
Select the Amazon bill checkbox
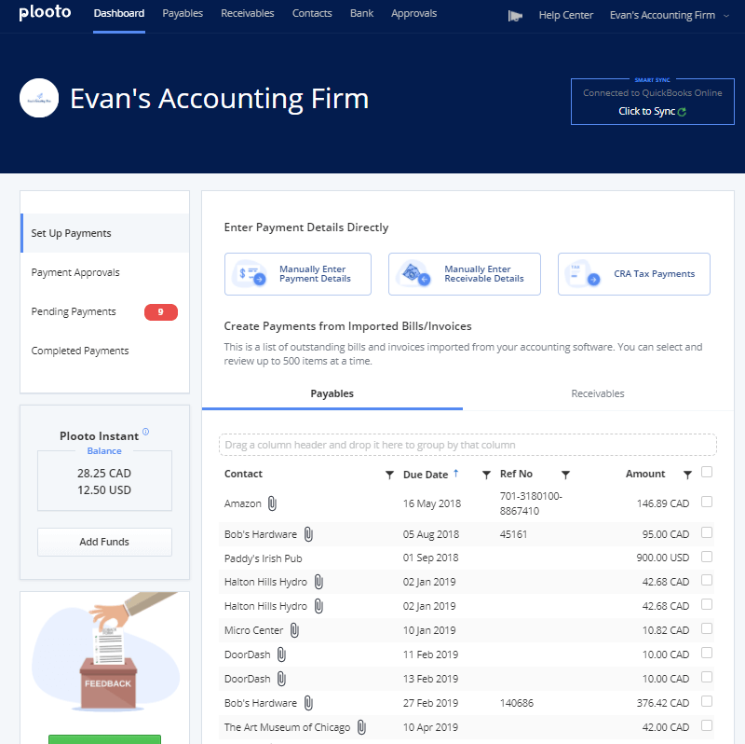tap(707, 502)
